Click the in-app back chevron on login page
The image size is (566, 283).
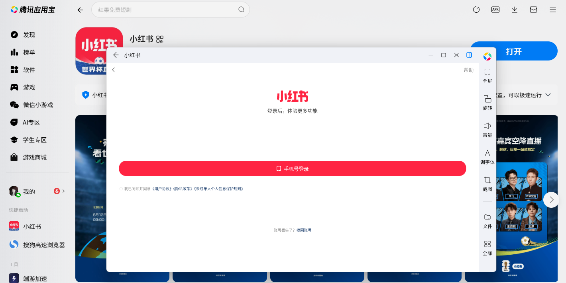click(x=114, y=70)
